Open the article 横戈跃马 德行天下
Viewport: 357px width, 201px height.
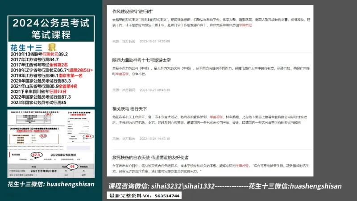129,109
